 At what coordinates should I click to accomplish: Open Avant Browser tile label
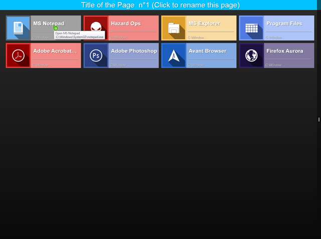pyautogui.click(x=208, y=51)
